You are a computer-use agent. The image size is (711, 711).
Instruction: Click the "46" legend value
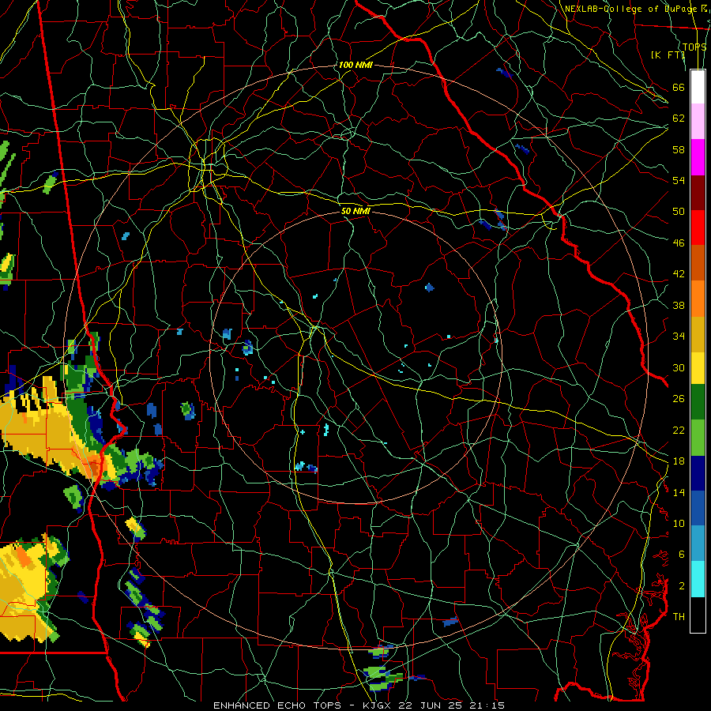click(679, 243)
